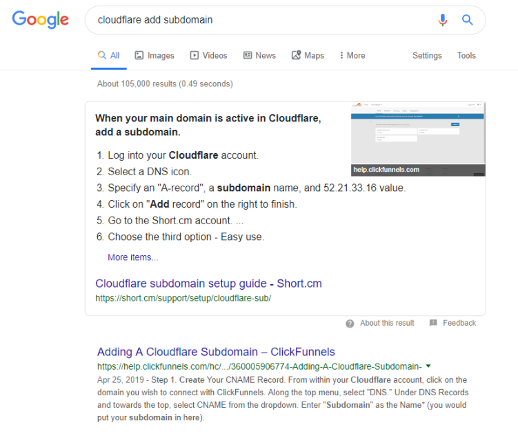Switch to the Videos tab
This screenshot has height=436, width=518.
pos(208,55)
